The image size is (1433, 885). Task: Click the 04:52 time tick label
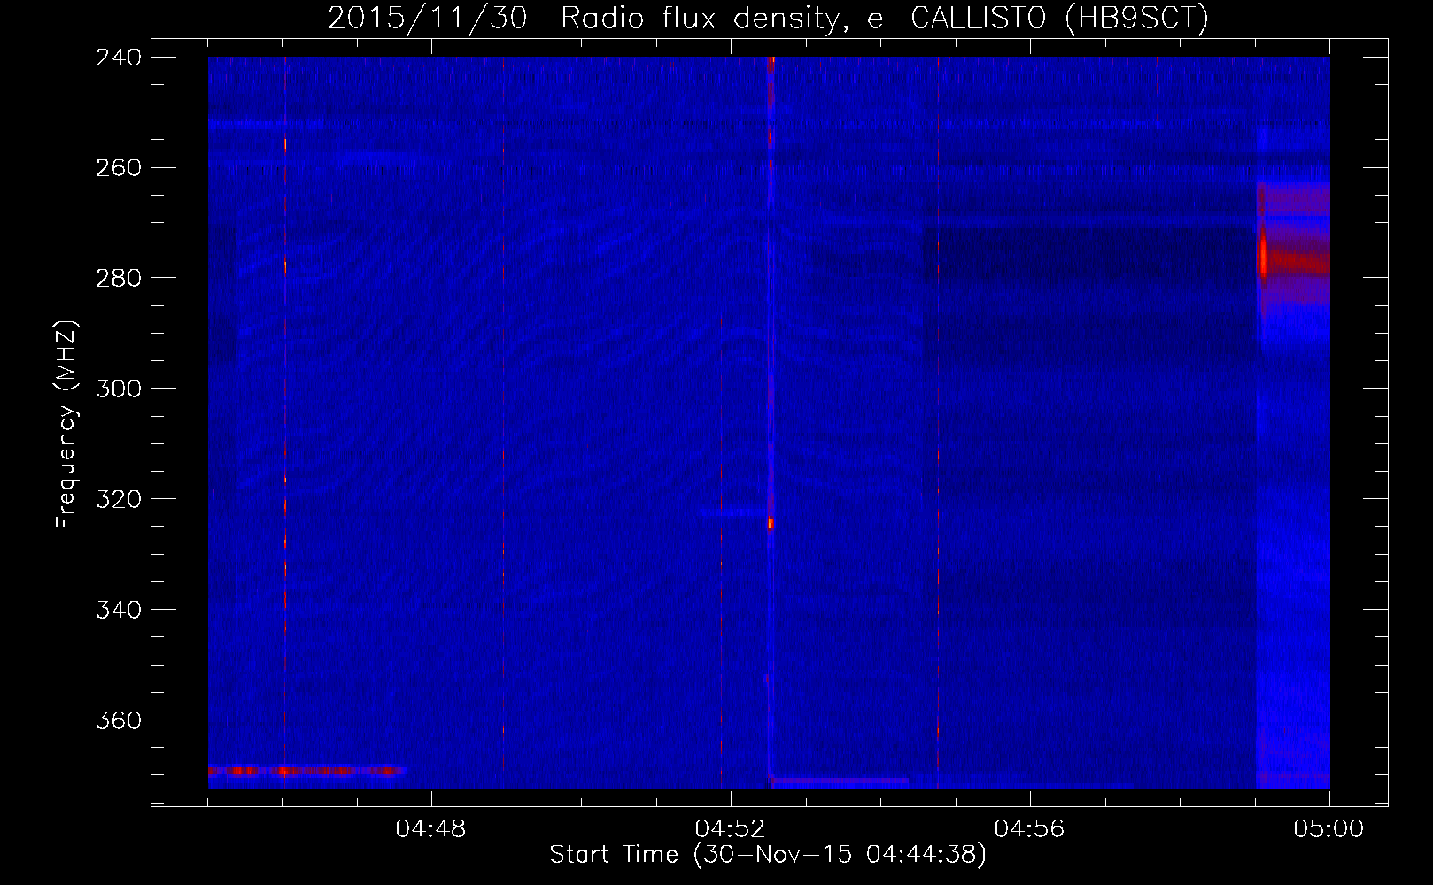tap(730, 829)
